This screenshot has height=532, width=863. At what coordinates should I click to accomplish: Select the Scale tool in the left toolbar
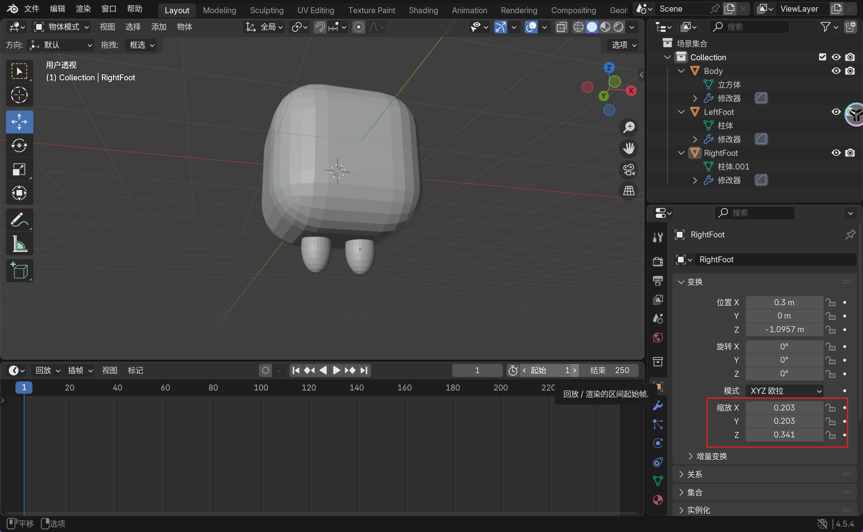point(19,170)
